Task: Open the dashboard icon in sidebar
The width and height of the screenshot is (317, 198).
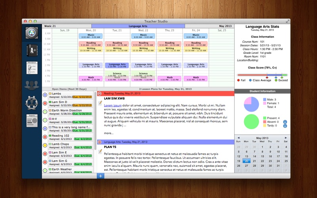Action: (x=32, y=33)
